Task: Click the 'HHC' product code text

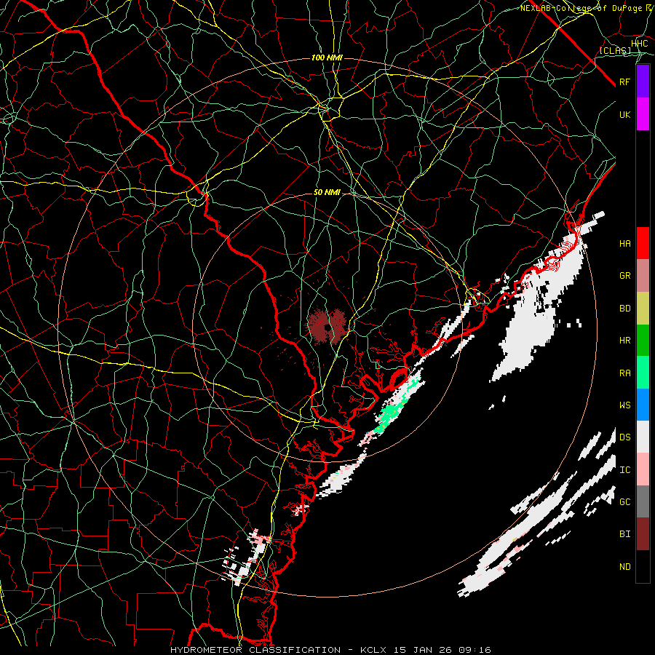Action: click(x=639, y=44)
